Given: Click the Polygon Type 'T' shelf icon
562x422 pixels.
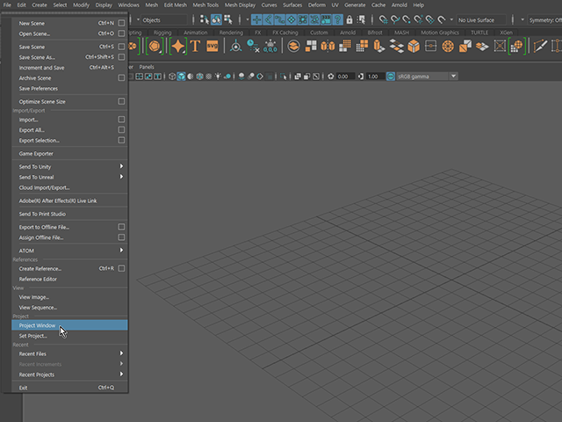Looking at the screenshot, I should [195, 47].
